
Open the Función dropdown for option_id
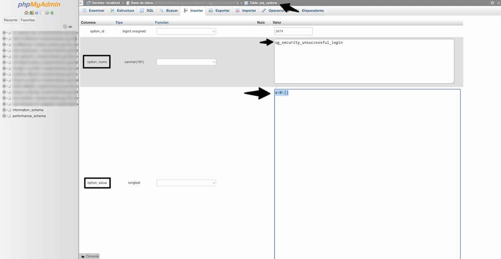click(x=186, y=31)
